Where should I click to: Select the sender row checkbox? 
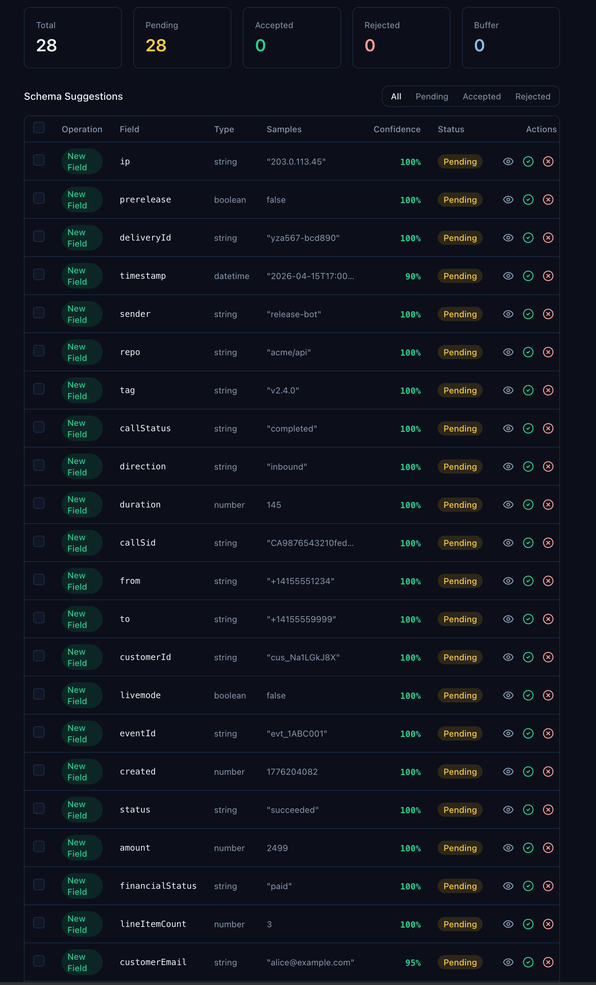(39, 313)
